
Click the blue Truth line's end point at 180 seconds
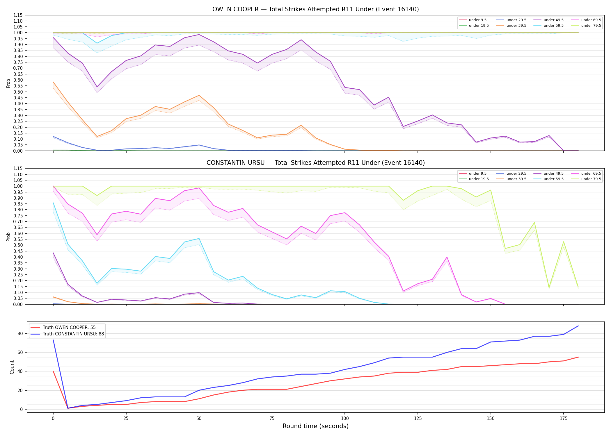click(578, 326)
